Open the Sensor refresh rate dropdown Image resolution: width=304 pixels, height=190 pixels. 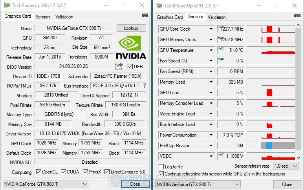pyautogui.click(x=286, y=166)
